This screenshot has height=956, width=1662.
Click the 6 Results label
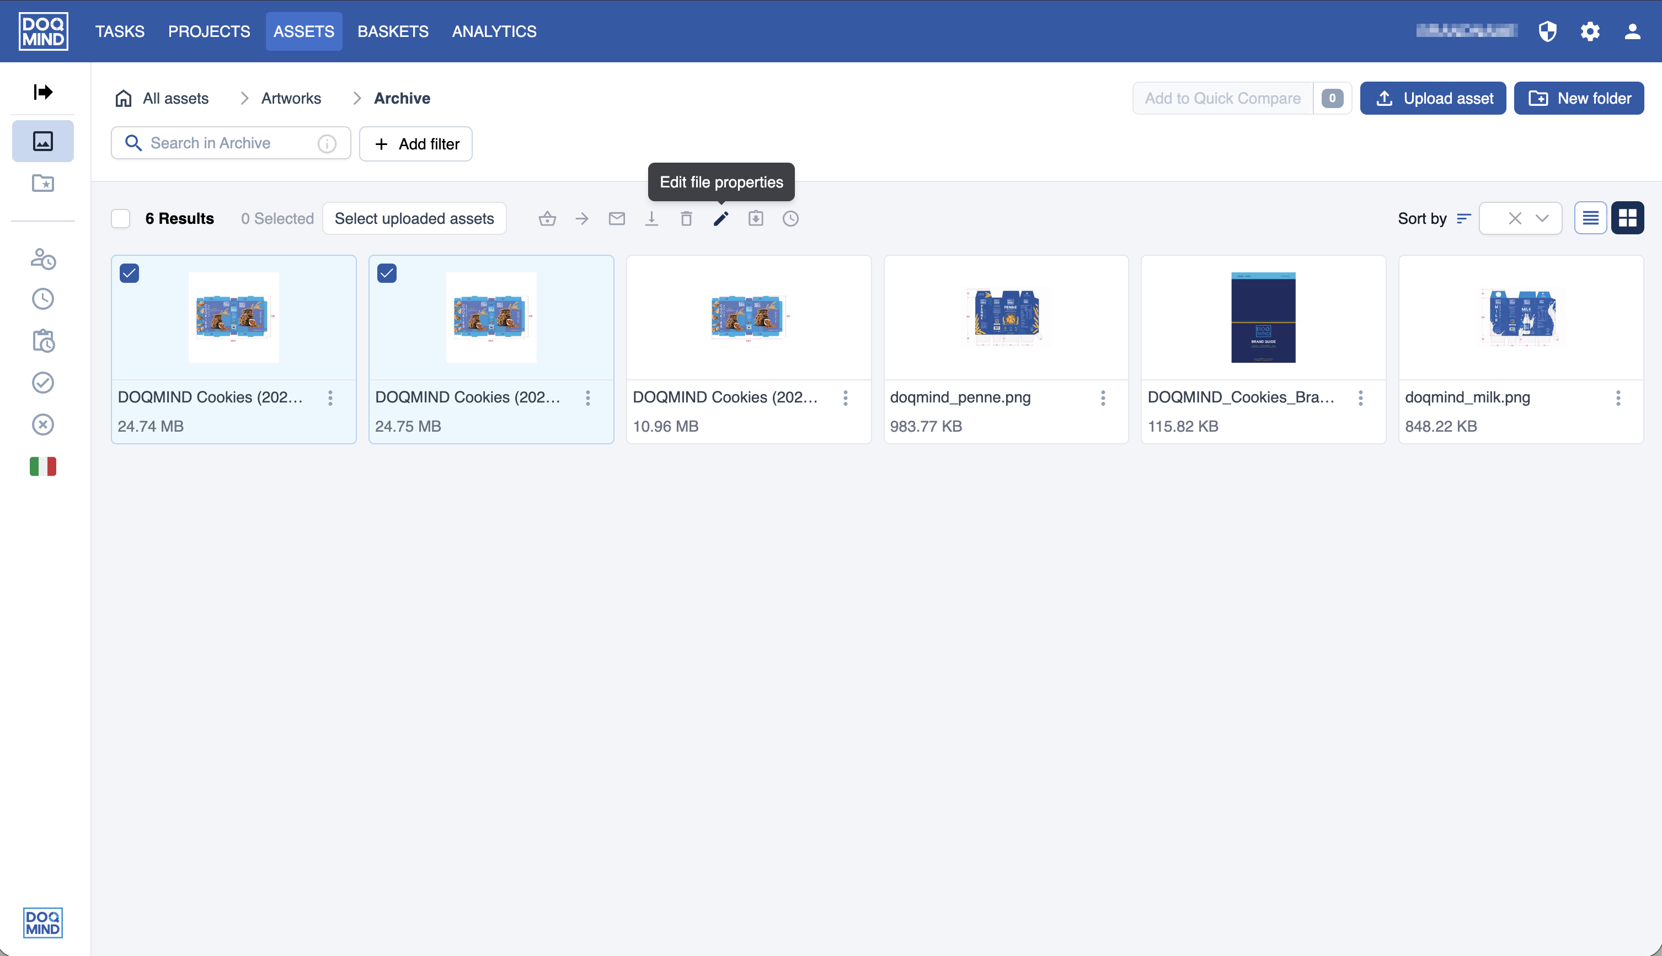[179, 219]
